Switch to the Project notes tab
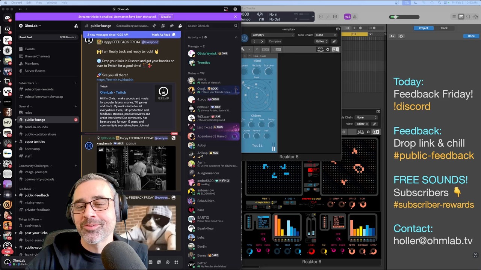The width and height of the screenshot is (481, 270). pyautogui.click(x=424, y=28)
